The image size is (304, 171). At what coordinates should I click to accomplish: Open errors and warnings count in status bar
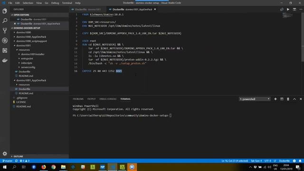(25, 161)
